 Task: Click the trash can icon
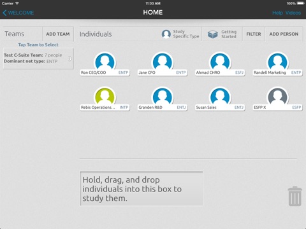[295, 196]
